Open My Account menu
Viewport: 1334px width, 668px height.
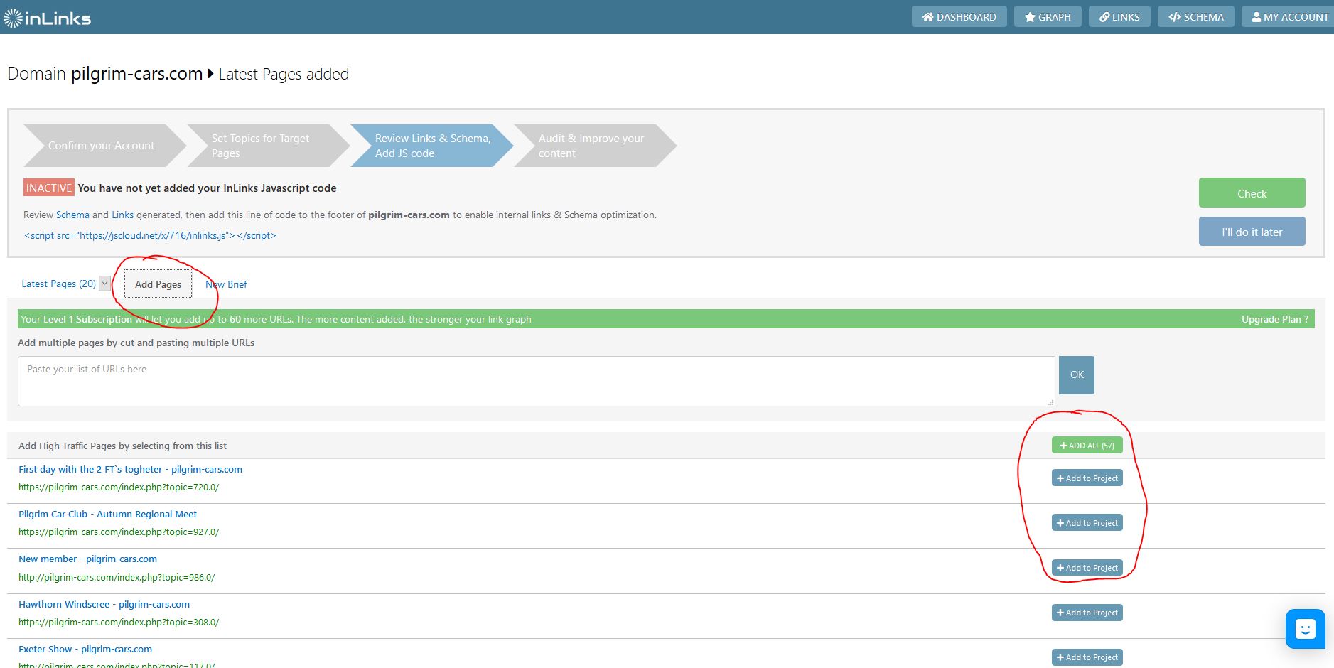tap(1289, 17)
